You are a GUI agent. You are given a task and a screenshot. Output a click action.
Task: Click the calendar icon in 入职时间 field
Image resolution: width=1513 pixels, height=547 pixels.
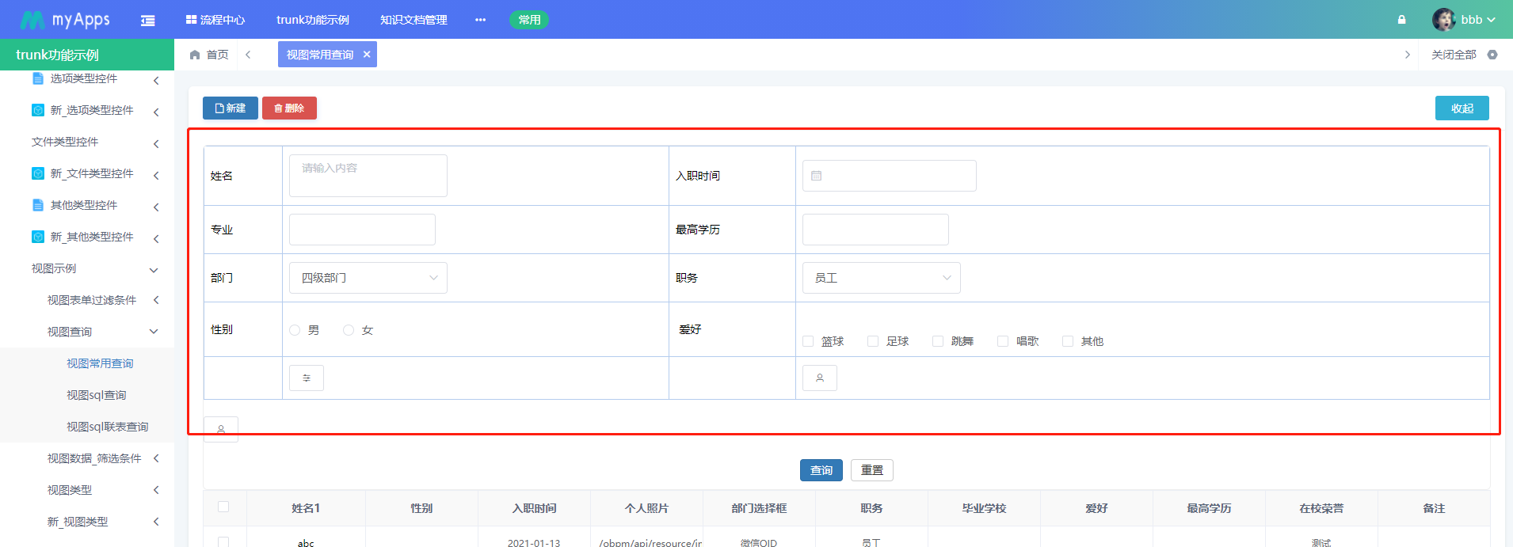pyautogui.click(x=816, y=176)
